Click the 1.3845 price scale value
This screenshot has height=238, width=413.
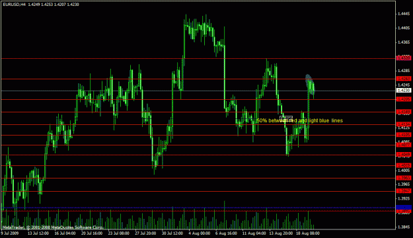click(x=404, y=227)
